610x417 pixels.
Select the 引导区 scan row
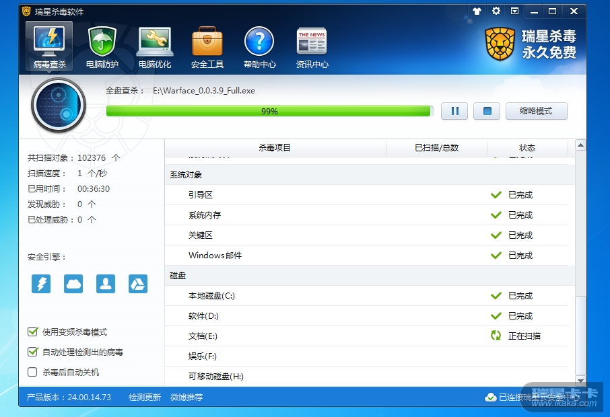(366, 194)
